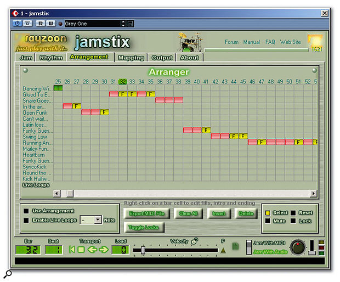The height and width of the screenshot is (282, 340).
Task: Click the Live Loops row label
Action: point(36,185)
